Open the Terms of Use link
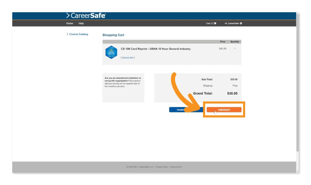 (176, 167)
